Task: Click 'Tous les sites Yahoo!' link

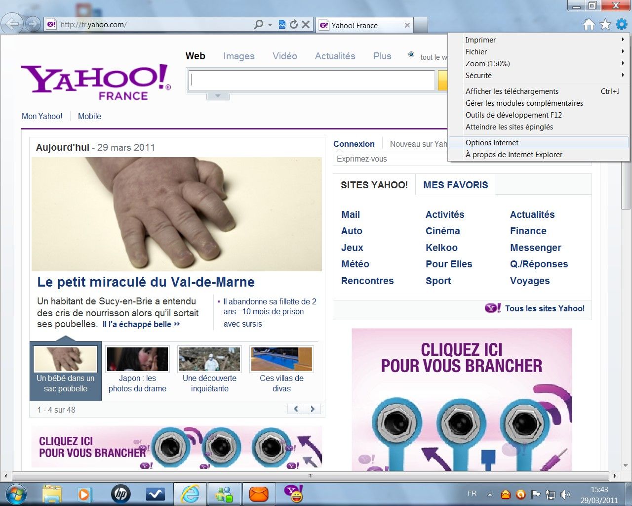Action: point(545,308)
